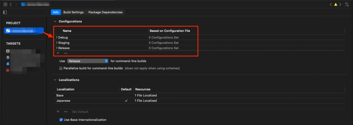
Task: Click the swap editor arrows icon
Action: pyautogui.click(x=347, y=4)
